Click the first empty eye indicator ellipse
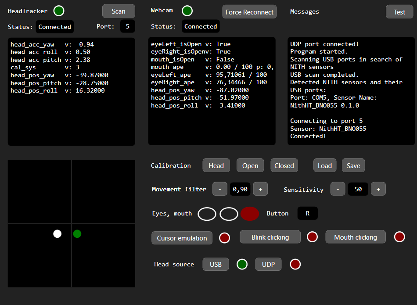417x305 pixels. point(207,214)
